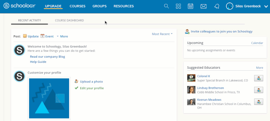This screenshot has width=270, height=121.
Task: Open Lindsay Brotherson's profile picture
Action: (191, 89)
